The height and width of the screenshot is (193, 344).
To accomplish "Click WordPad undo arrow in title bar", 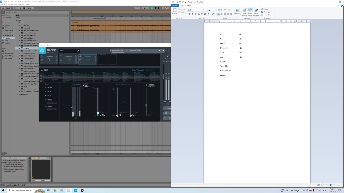I will click(x=180, y=2).
